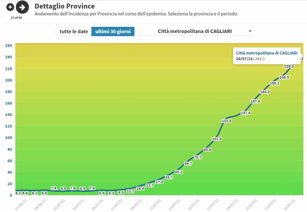The height and width of the screenshot is (212, 307).
Task: Click the Dettaglio Province heading
Action: [x=64, y=6]
